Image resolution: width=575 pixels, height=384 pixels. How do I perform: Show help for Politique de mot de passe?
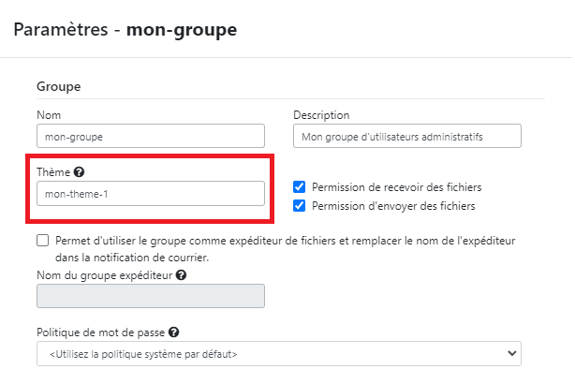(x=174, y=332)
